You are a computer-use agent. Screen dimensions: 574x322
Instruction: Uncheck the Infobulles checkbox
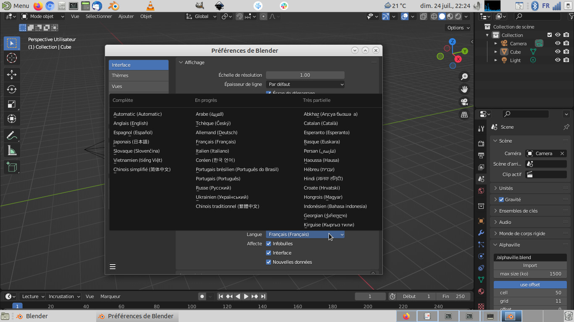click(x=269, y=244)
